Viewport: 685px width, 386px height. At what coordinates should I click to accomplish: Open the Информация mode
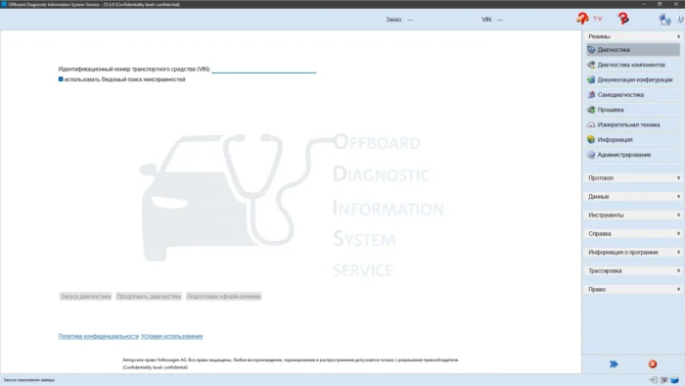click(633, 139)
